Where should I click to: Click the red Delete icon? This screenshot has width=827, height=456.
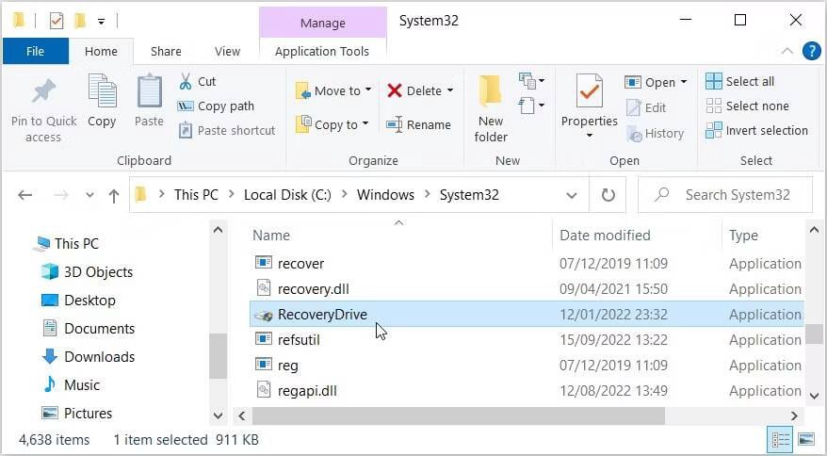pyautogui.click(x=395, y=90)
